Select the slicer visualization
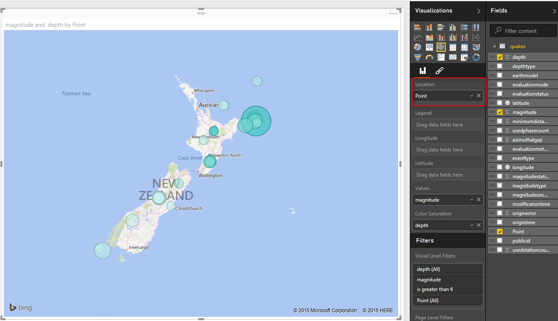 [x=464, y=57]
